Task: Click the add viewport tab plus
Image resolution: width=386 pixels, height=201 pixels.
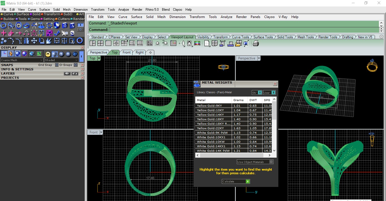Action: [x=150, y=52]
